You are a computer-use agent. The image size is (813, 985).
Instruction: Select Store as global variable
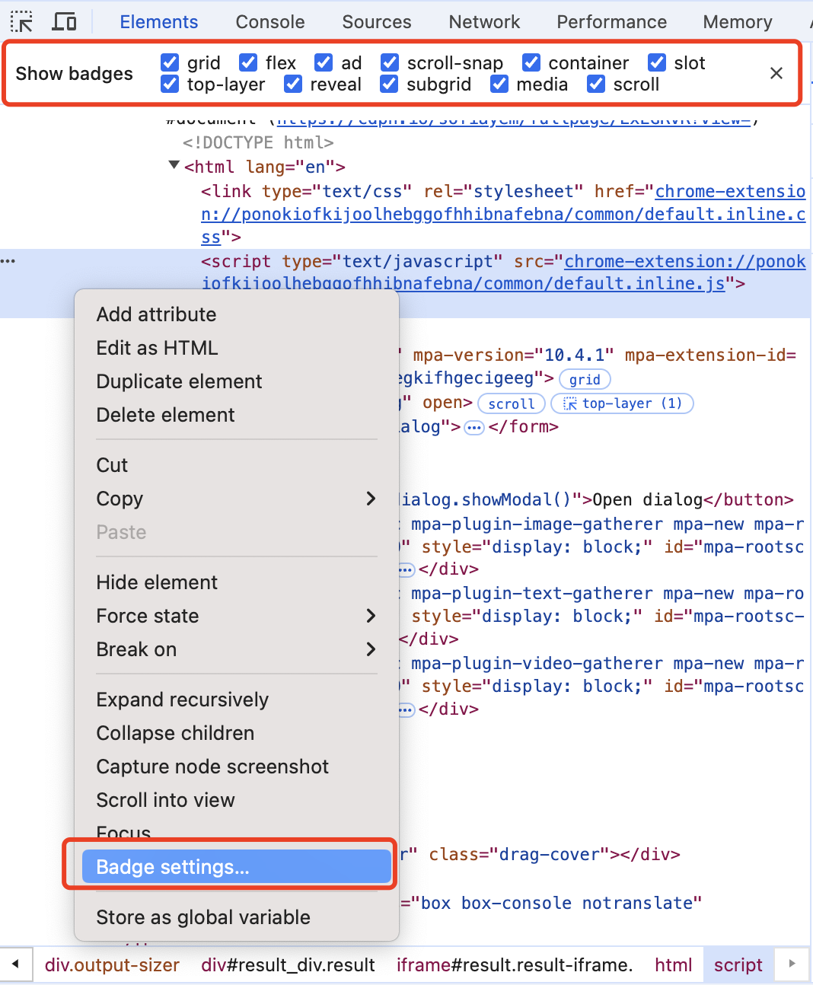(237, 917)
